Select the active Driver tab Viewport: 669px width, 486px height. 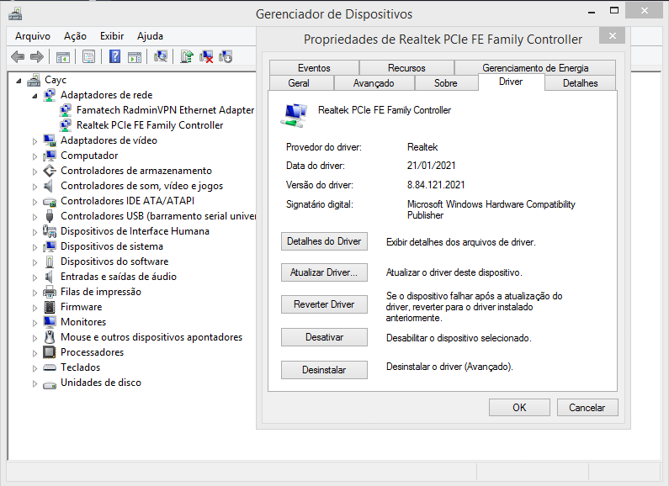511,82
